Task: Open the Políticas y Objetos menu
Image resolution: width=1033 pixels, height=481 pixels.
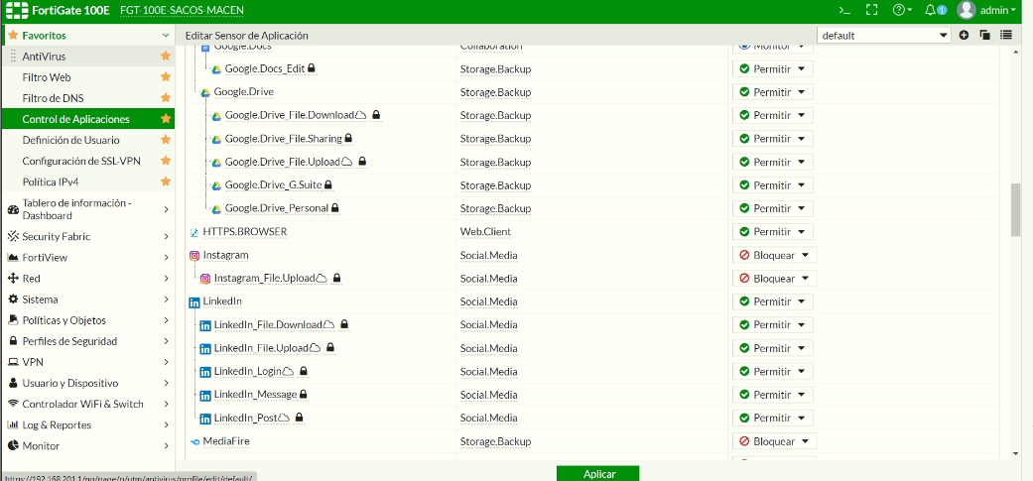Action: click(x=86, y=320)
